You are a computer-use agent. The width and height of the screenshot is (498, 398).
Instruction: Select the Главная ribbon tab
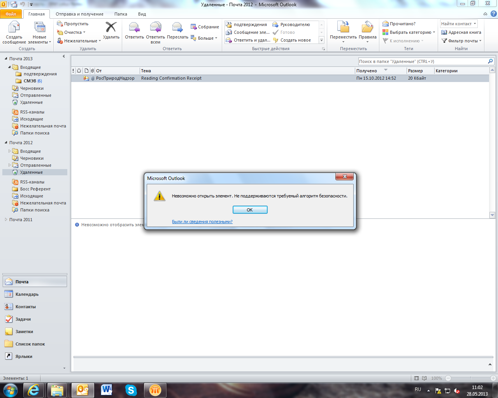tap(37, 14)
